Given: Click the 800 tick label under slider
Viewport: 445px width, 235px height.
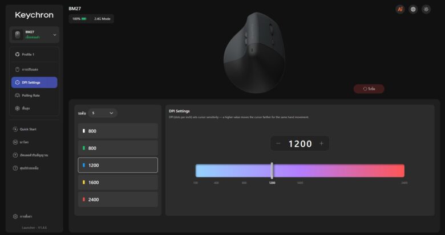Looking at the screenshot, I should (x=244, y=183).
